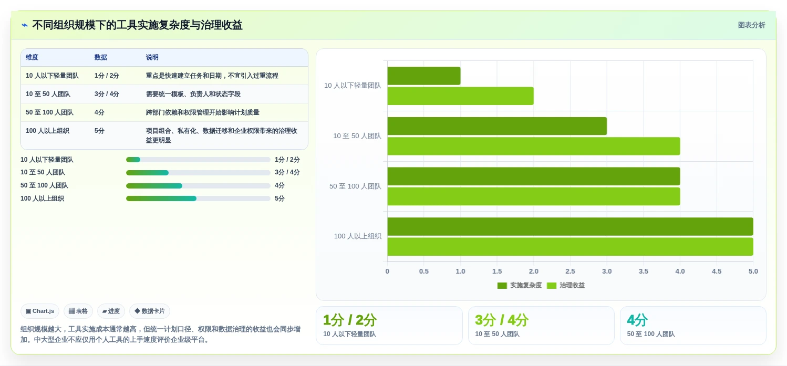Click the light green bar for 50 至 100 人团队
The image size is (787, 366).
tap(534, 196)
